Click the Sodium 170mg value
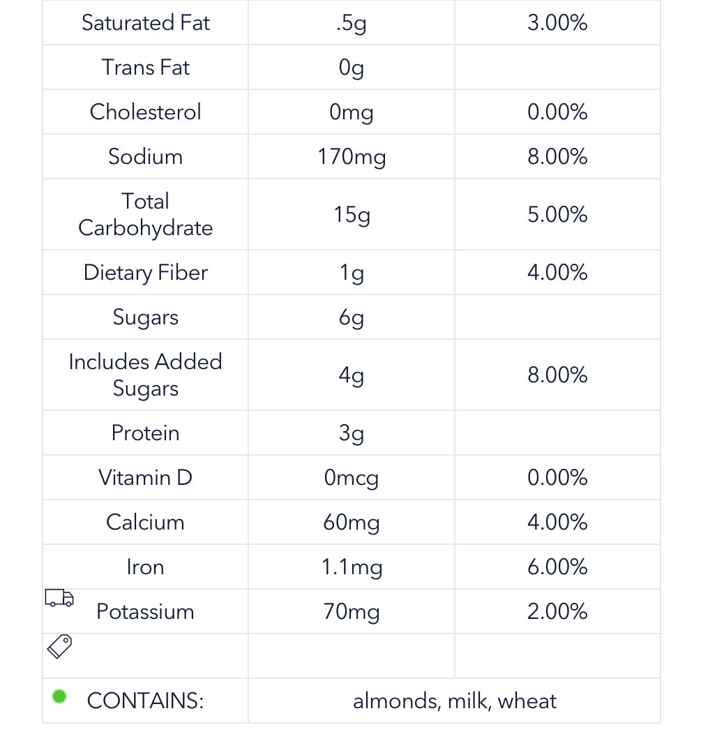 (352, 157)
